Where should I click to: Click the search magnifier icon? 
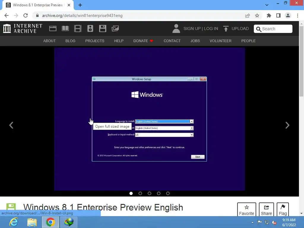(259, 29)
